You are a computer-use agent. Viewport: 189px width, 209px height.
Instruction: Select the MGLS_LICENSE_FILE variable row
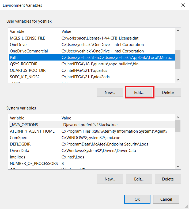click(x=27, y=38)
